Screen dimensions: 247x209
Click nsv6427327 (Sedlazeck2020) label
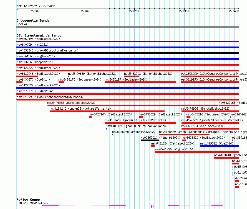pos(38,68)
